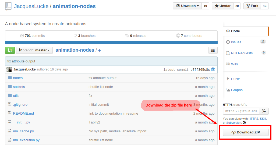Viewport: 276px width, 145px height.
Task: Click the clone help question mark icon
Action: coord(244,123)
